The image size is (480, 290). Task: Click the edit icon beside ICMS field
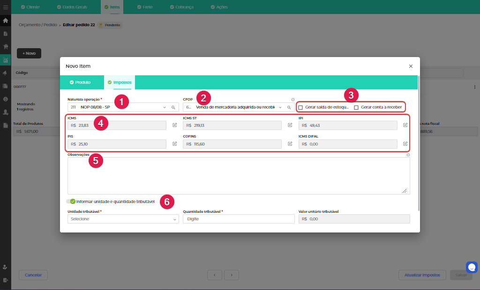pos(174,125)
